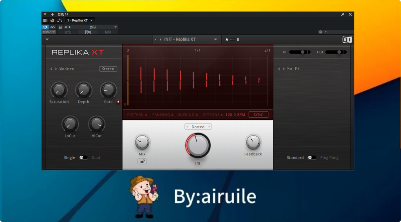Go to previous host preset arrow
Screen dimensions: 401x222
click(x=65, y=27)
